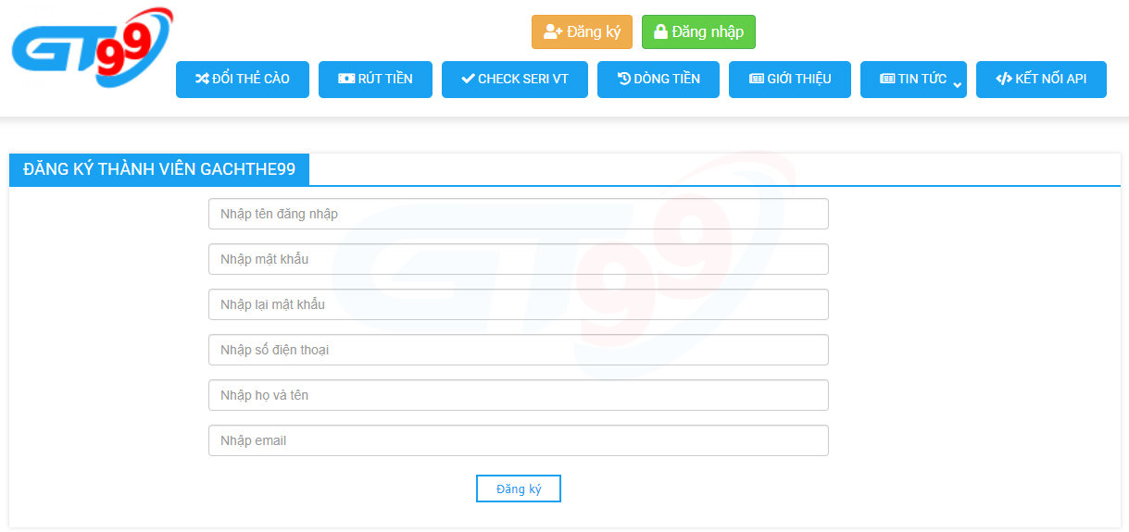
Task: Open KẾT NỐI API page
Action: pos(1041,80)
